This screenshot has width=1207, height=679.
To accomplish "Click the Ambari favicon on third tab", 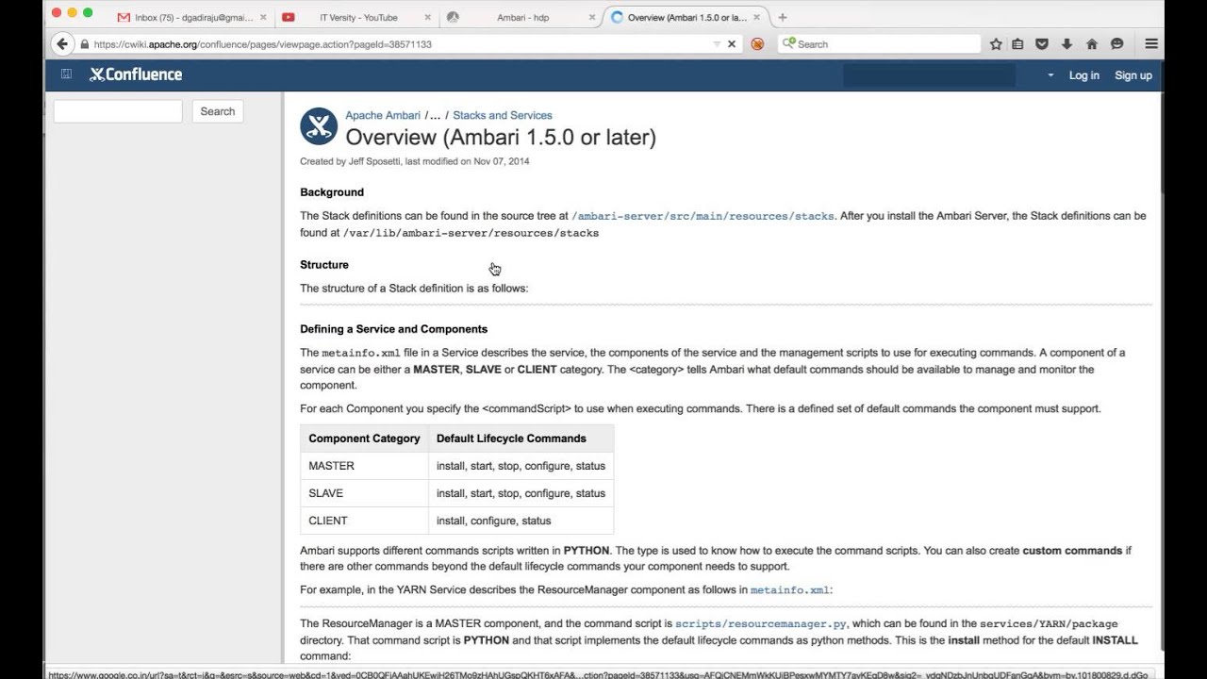I will click(453, 17).
